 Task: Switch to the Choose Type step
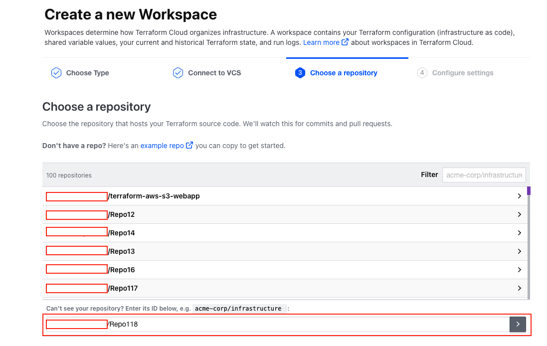pyautogui.click(x=87, y=73)
